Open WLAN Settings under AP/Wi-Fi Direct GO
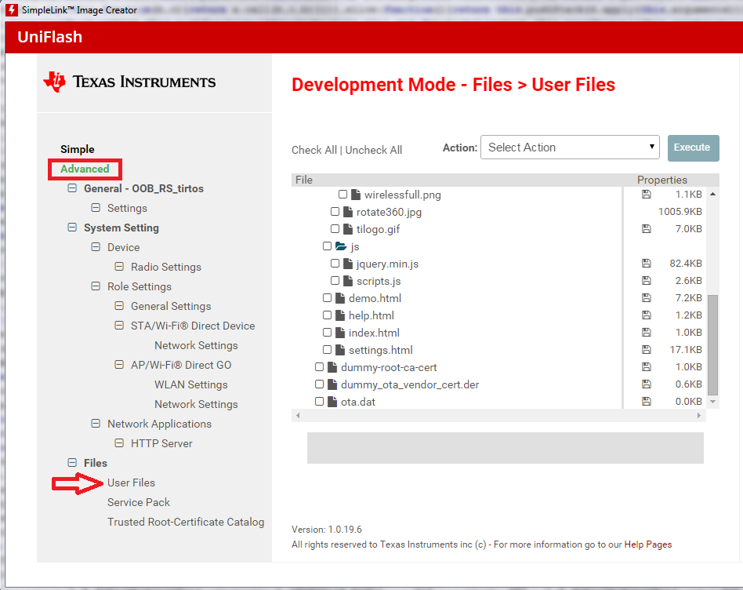743x590 pixels. [x=191, y=384]
